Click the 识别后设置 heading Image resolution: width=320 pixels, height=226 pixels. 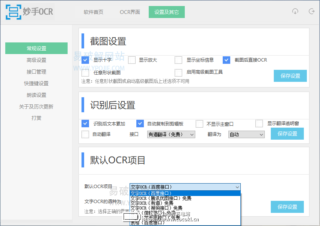[x=113, y=105]
